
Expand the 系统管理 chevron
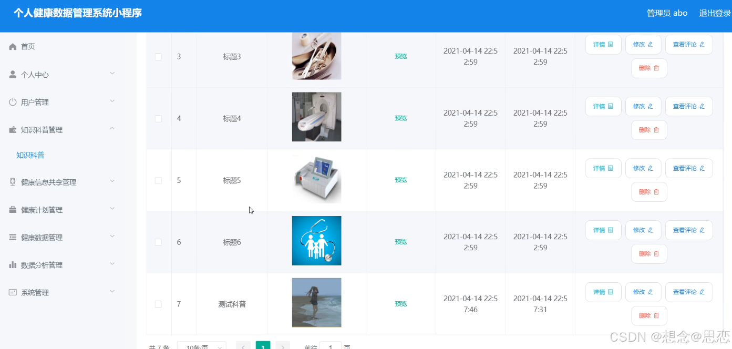pos(112,291)
